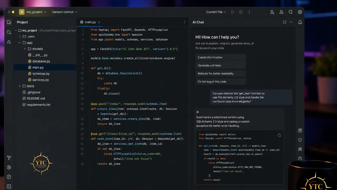Open the AI Chat icon in right sidebar

coord(300,131)
